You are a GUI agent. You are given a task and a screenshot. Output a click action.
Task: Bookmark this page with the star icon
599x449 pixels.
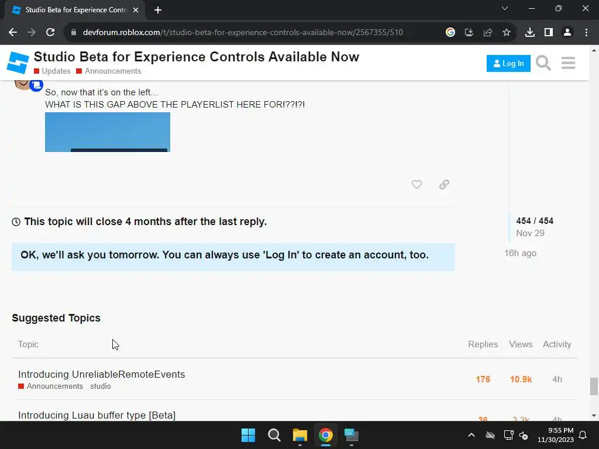[x=506, y=32]
